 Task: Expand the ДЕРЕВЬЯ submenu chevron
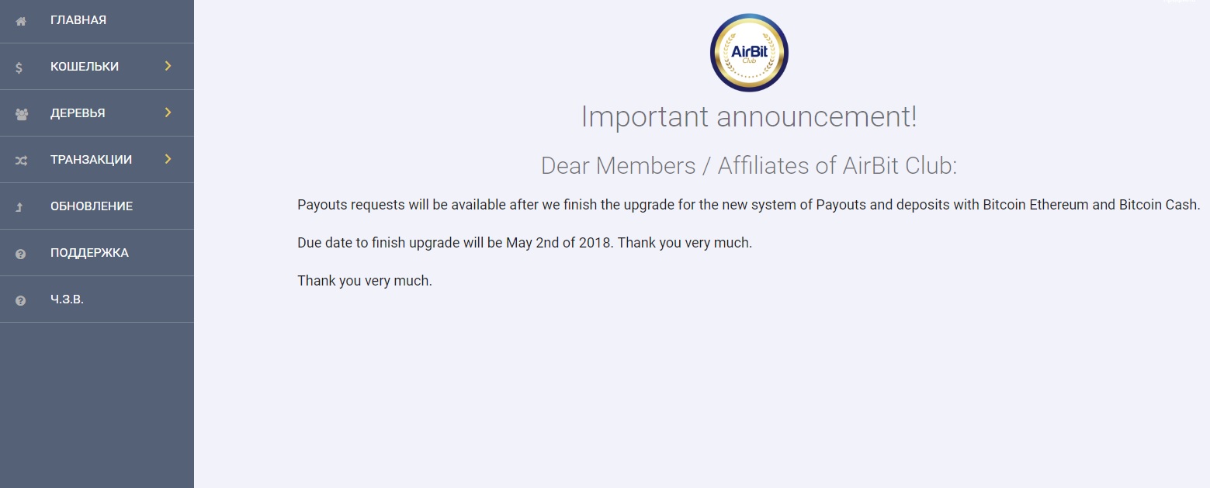(168, 112)
